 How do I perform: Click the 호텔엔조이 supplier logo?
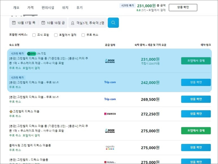110,114
